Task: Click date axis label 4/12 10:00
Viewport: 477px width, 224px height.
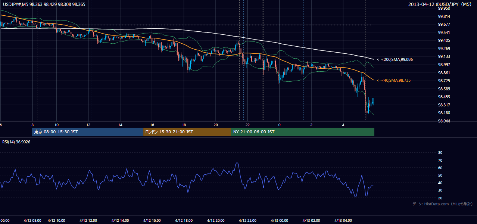Action: point(57,220)
